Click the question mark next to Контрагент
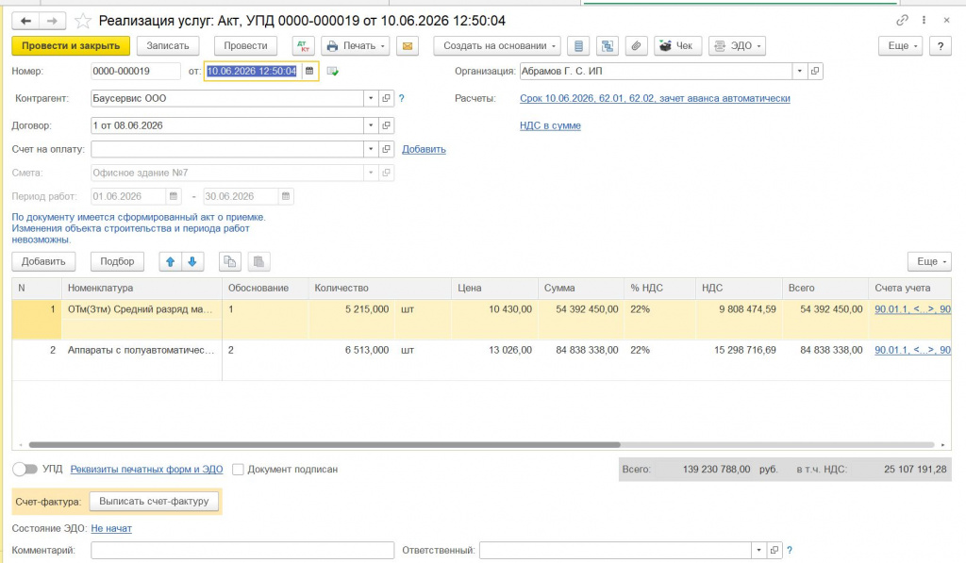The image size is (966, 563). click(402, 99)
